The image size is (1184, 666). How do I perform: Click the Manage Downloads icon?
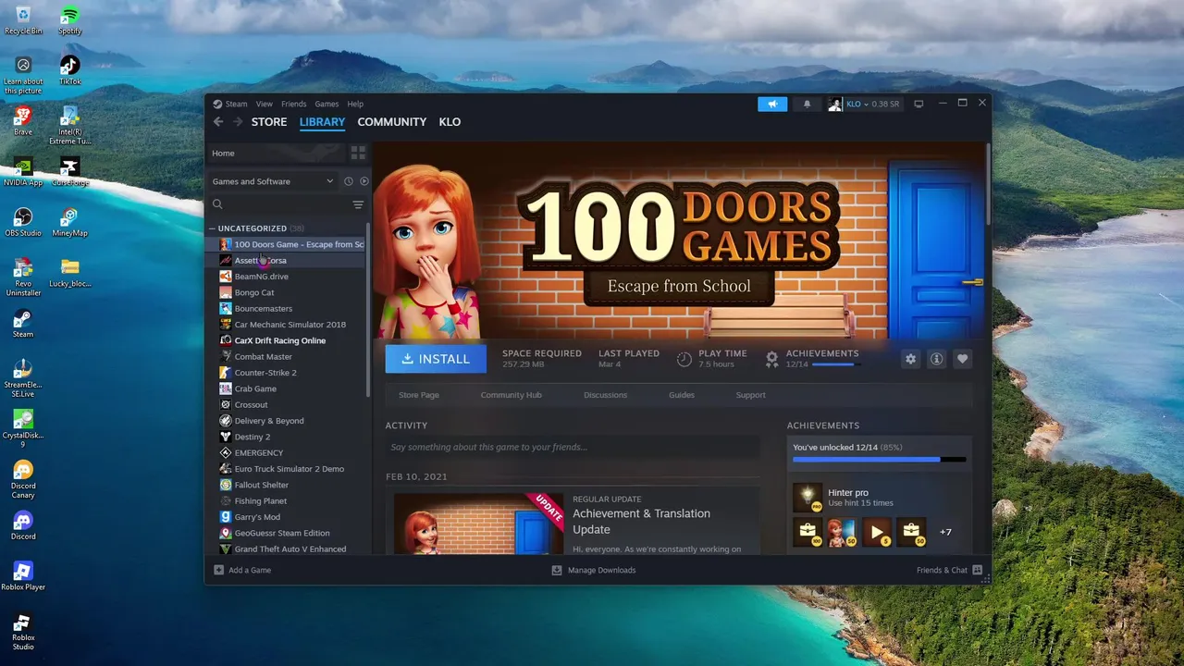click(x=557, y=570)
